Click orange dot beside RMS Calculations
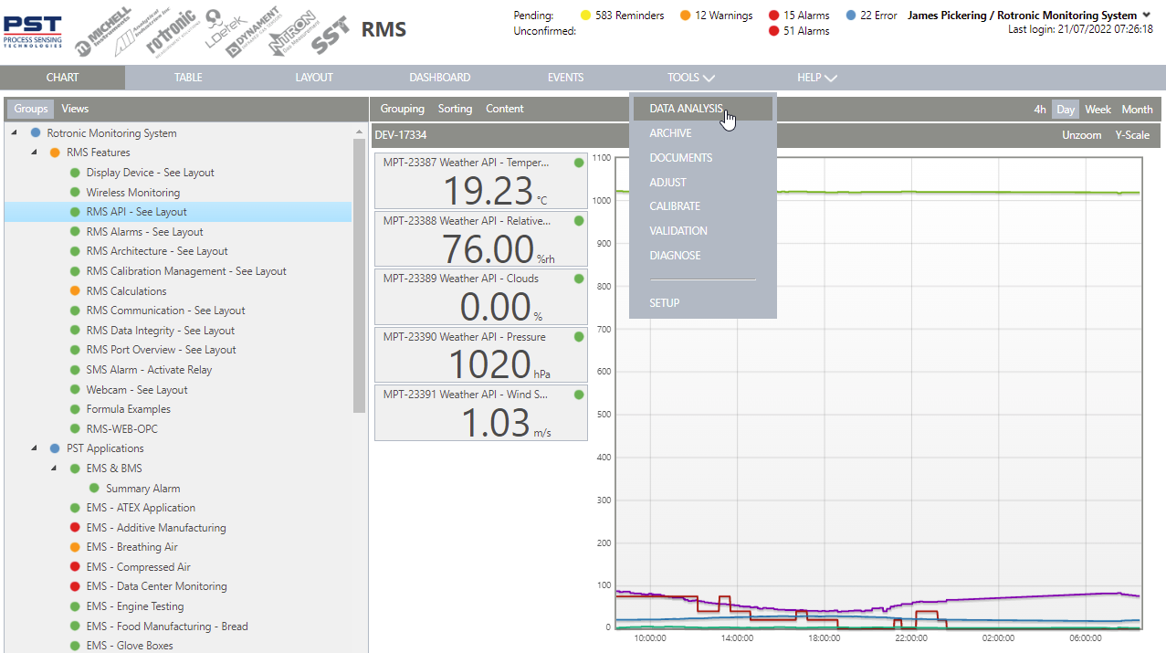Viewport: 1166px width, 653px height. 75,291
